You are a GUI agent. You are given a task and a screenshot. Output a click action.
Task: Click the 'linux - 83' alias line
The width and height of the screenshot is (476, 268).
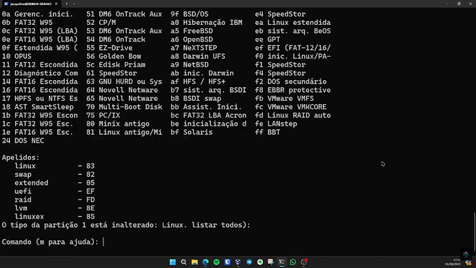point(54,166)
